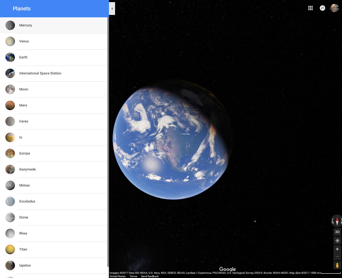Image resolution: width=342 pixels, height=278 pixels.
Task: Open the International Space Station entry
Action: coord(40,73)
